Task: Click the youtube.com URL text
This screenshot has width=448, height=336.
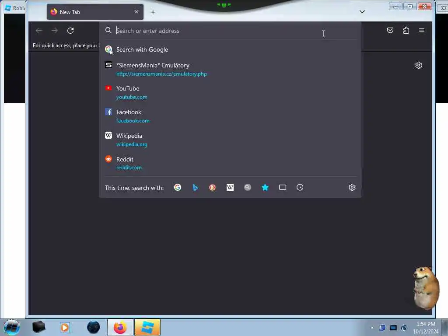Action: click(x=132, y=97)
